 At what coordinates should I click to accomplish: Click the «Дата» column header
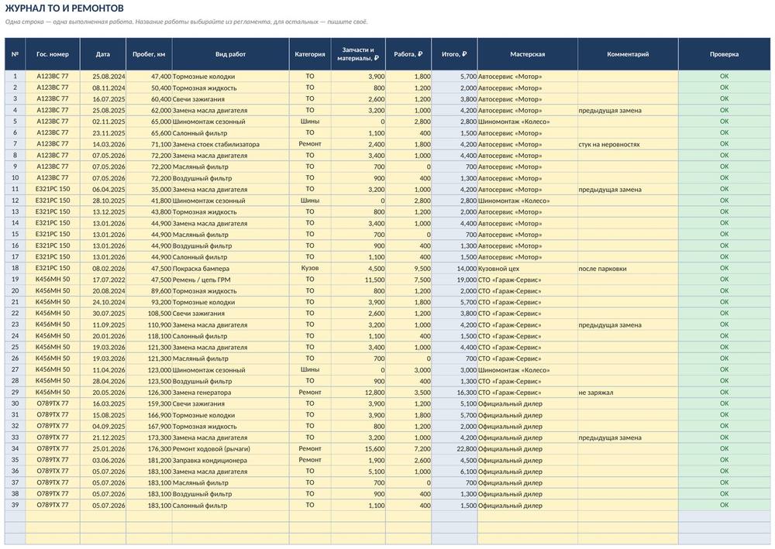click(x=103, y=54)
